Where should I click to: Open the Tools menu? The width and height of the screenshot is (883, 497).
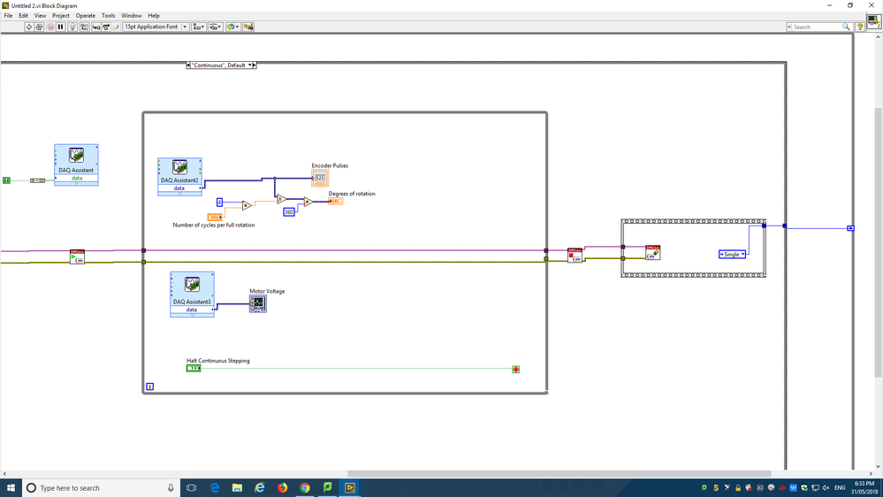[108, 16]
